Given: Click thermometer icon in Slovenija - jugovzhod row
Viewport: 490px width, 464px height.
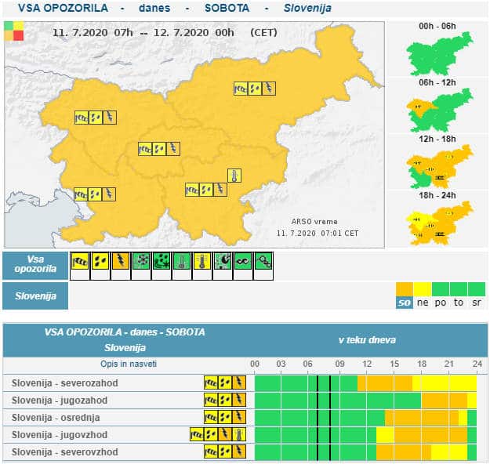Looking at the screenshot, I should [x=239, y=434].
